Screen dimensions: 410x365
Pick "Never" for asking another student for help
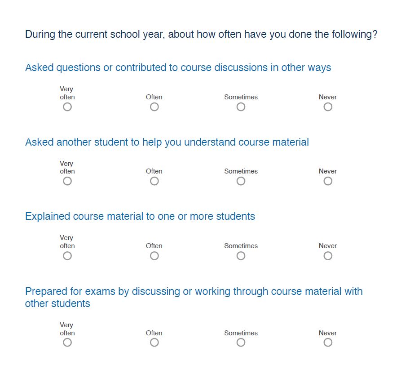(x=328, y=181)
